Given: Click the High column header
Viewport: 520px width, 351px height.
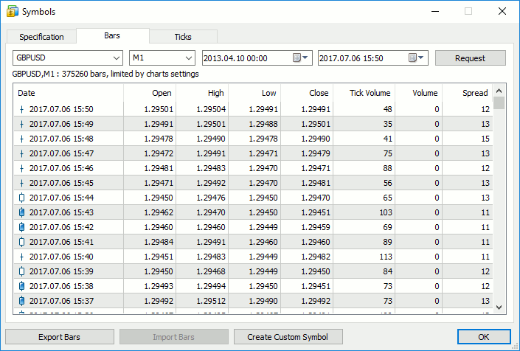Looking at the screenshot, I should 202,93.
